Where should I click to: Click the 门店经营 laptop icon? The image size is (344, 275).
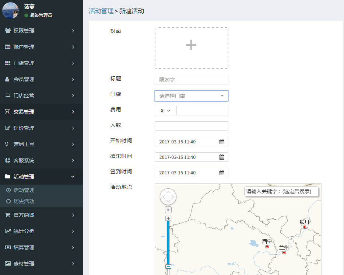point(8,95)
